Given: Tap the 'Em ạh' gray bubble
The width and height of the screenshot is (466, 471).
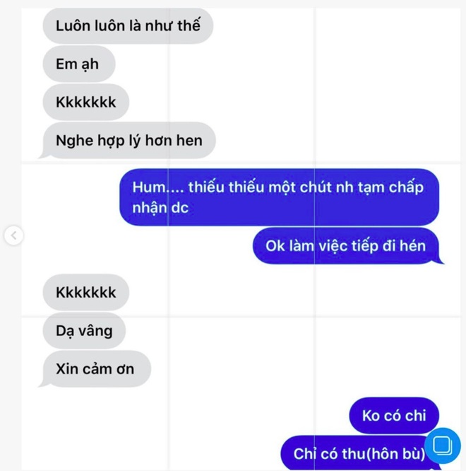Looking at the screenshot, I should click(x=79, y=64).
